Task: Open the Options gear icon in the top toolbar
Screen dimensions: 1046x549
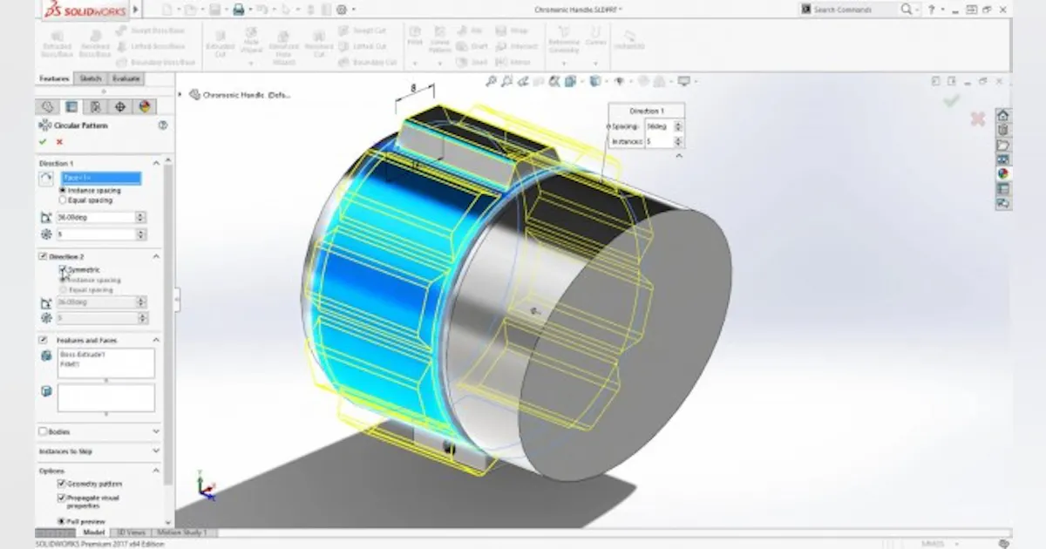Action: pos(341,10)
